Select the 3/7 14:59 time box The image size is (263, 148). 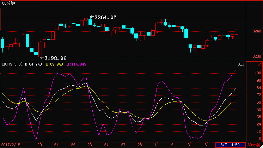230,145
